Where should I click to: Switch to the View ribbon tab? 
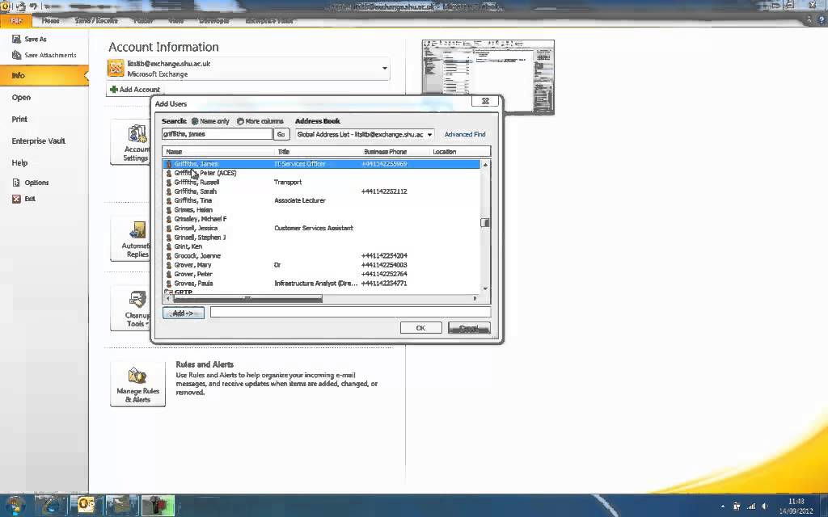click(175, 20)
